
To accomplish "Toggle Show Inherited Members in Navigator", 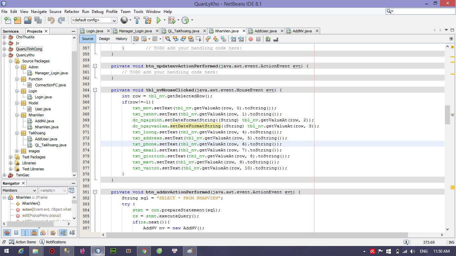I will point(7,233).
